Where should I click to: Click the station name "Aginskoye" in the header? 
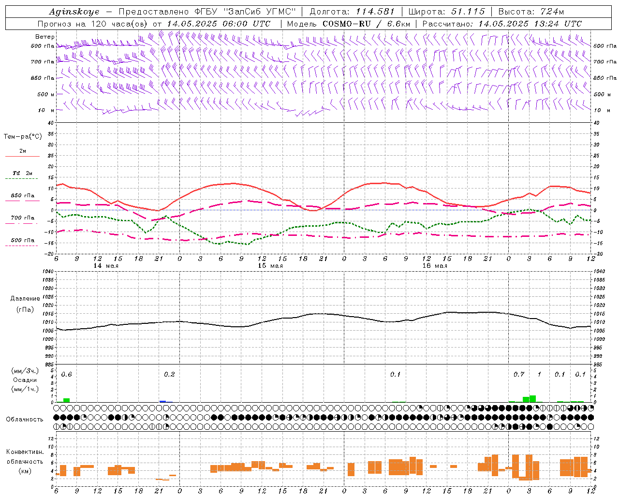pos(74,12)
